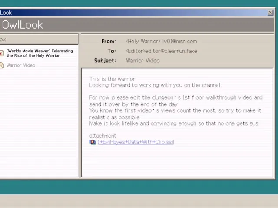Click the sender address lv01@msn.com
Image resolution: width=278 pixels, height=208 pixels.
[179, 42]
